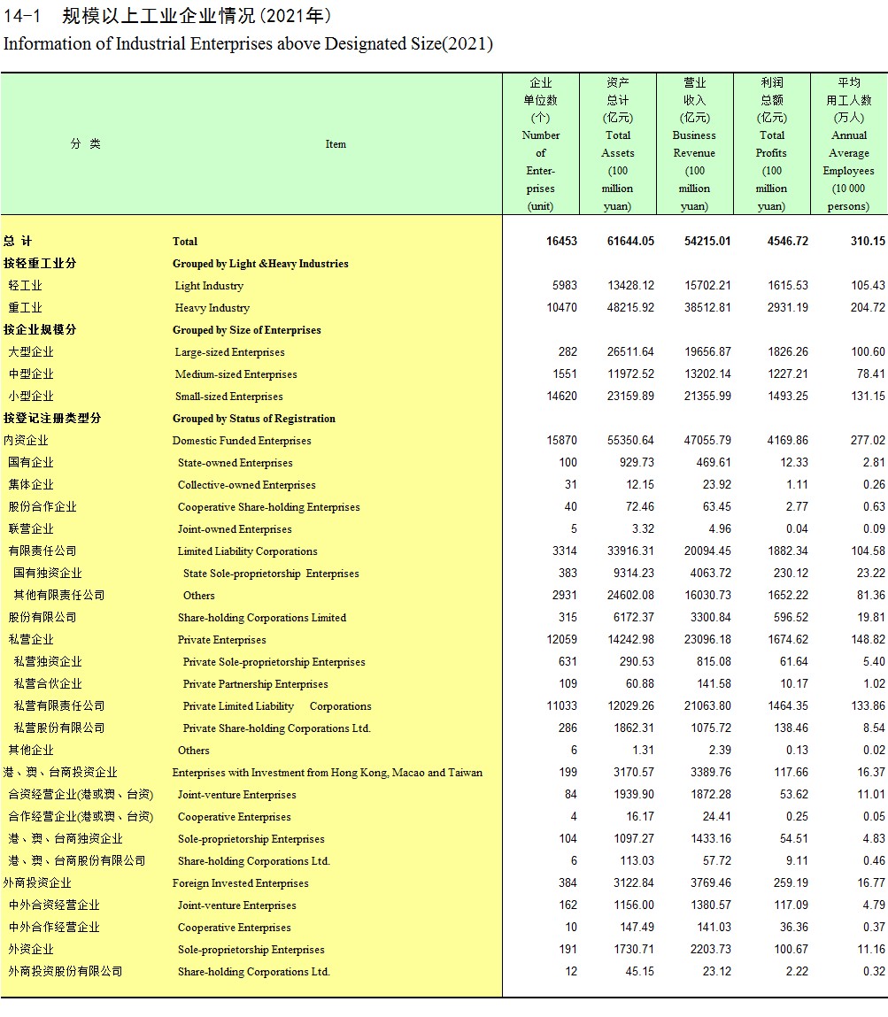Select the "Total Assets" column header
This screenshot has height=1017, width=888.
pos(617,144)
